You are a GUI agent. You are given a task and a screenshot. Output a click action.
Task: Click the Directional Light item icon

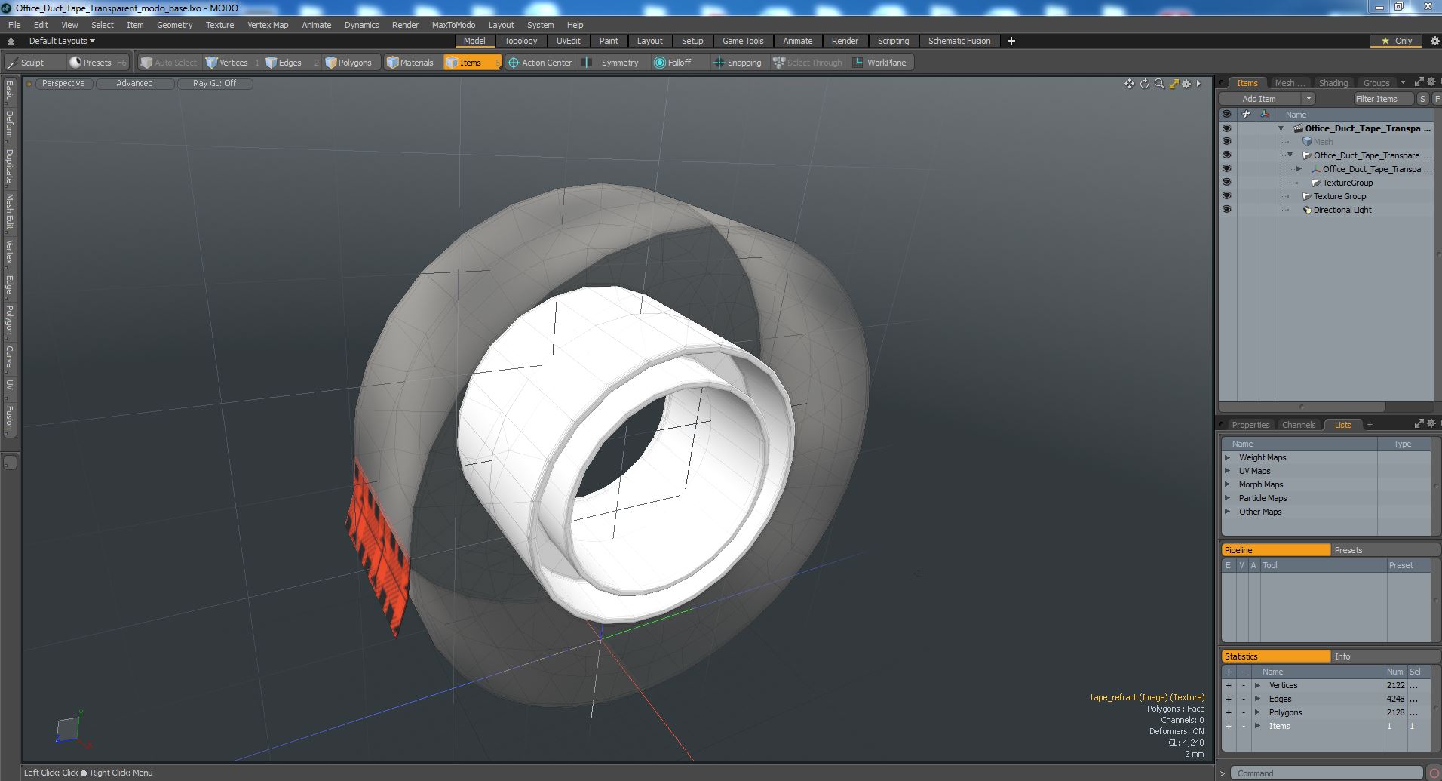[1307, 210]
